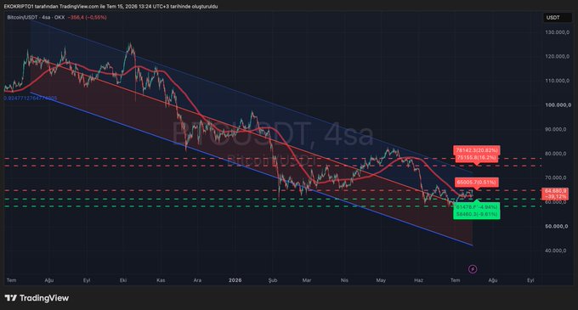Viewport: 578px width, 310px height.
Task: Click the 2026 year marker on time axis
Action: 235,280
